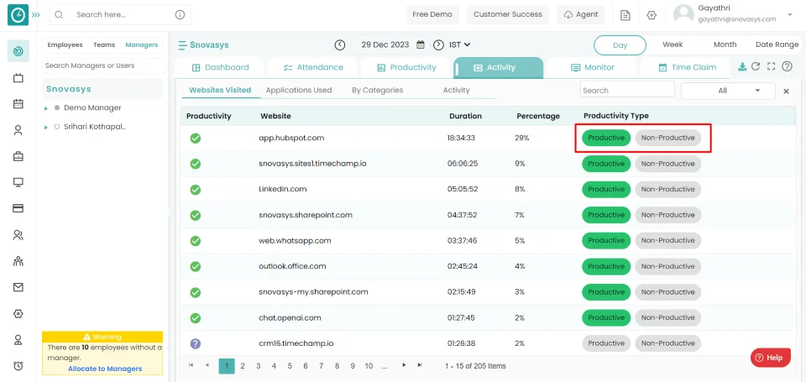Select the Employees tab
The height and width of the screenshot is (382, 806).
pos(65,44)
